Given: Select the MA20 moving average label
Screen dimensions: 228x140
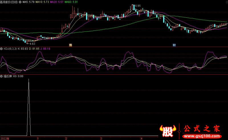Looking at the screenshot, I should pos(57,2).
